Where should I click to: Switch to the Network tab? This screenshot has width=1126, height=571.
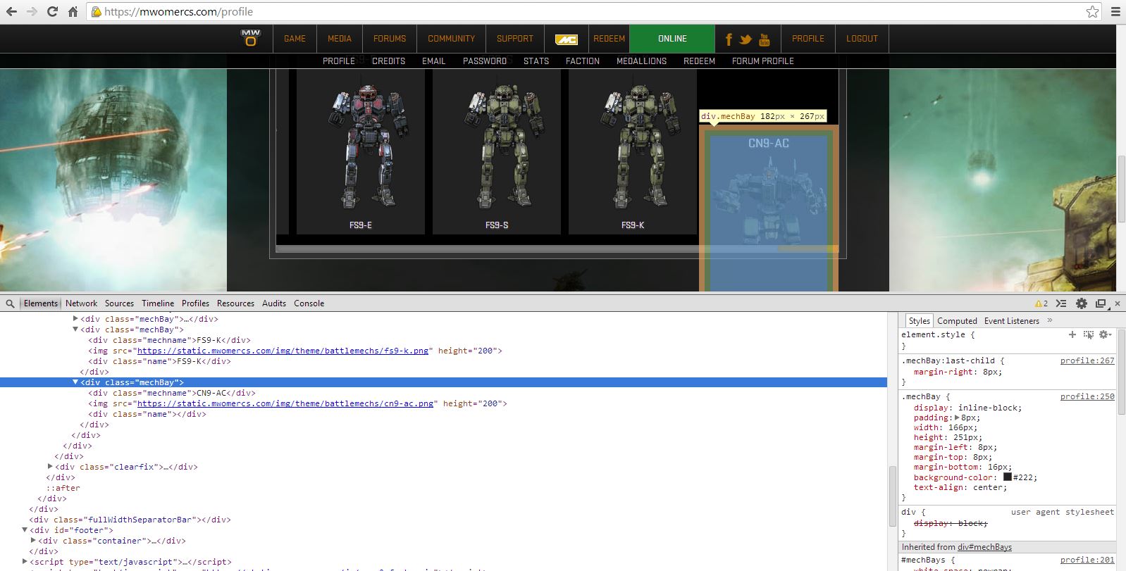click(x=81, y=303)
